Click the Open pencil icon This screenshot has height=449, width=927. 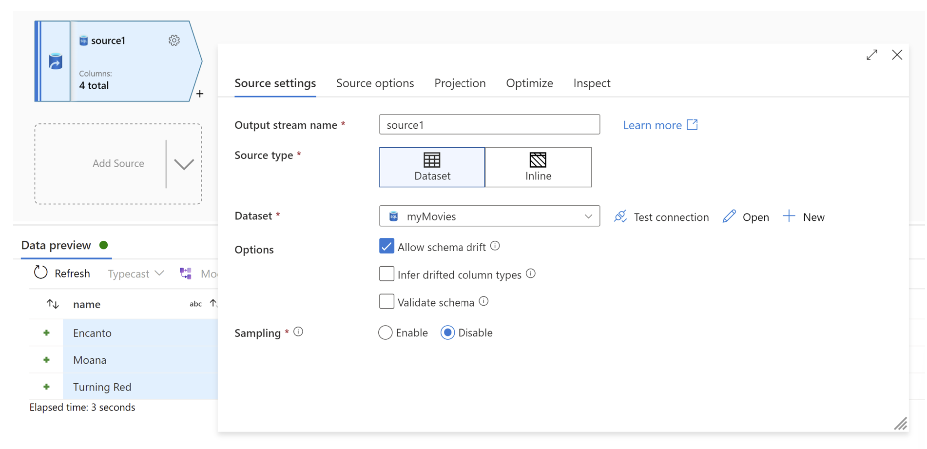click(729, 216)
